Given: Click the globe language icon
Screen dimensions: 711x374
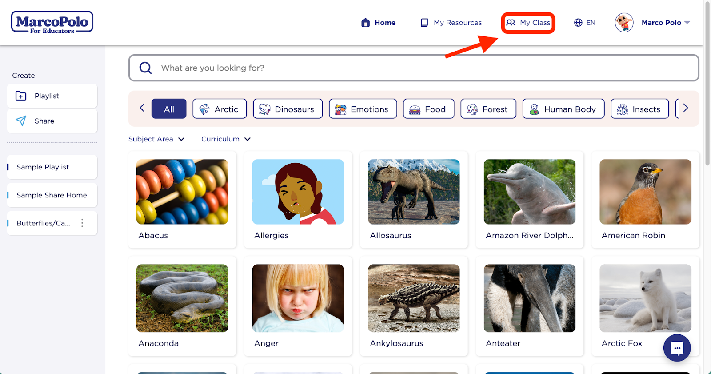Looking at the screenshot, I should coord(578,23).
